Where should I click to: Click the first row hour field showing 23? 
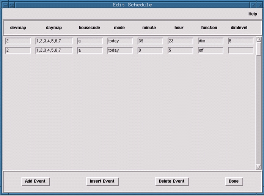(180, 41)
